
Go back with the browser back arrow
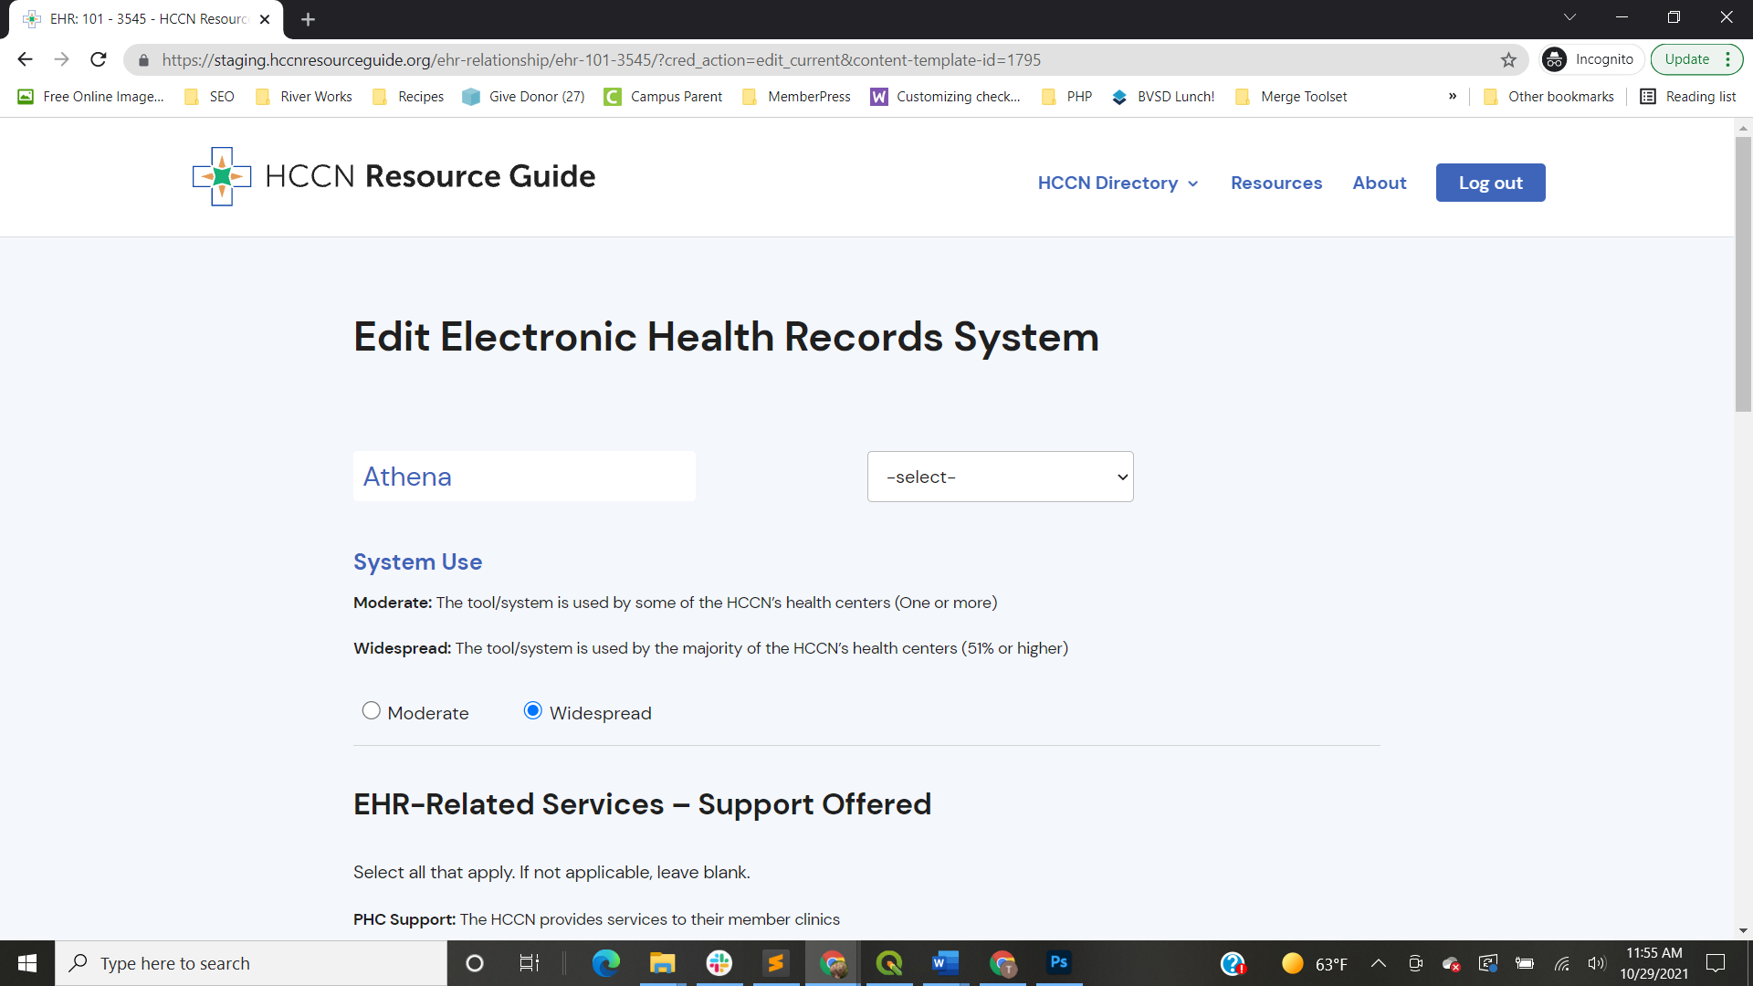click(x=25, y=59)
